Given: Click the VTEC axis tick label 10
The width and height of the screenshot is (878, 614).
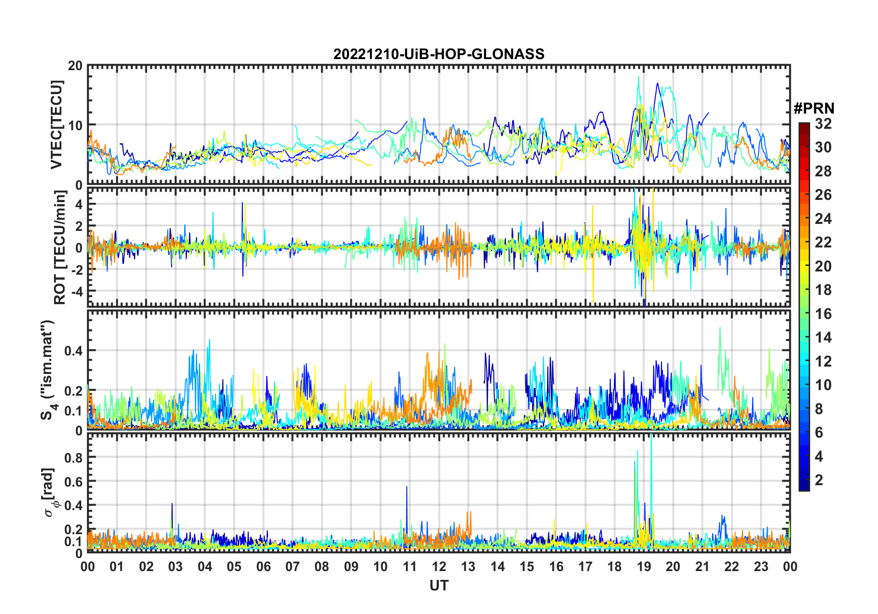Looking at the screenshot, I should [76, 125].
